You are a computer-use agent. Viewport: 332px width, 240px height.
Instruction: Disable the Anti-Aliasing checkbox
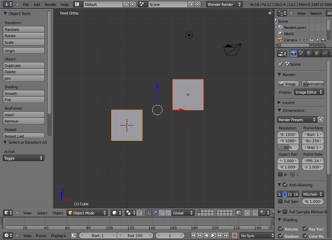click(285, 185)
